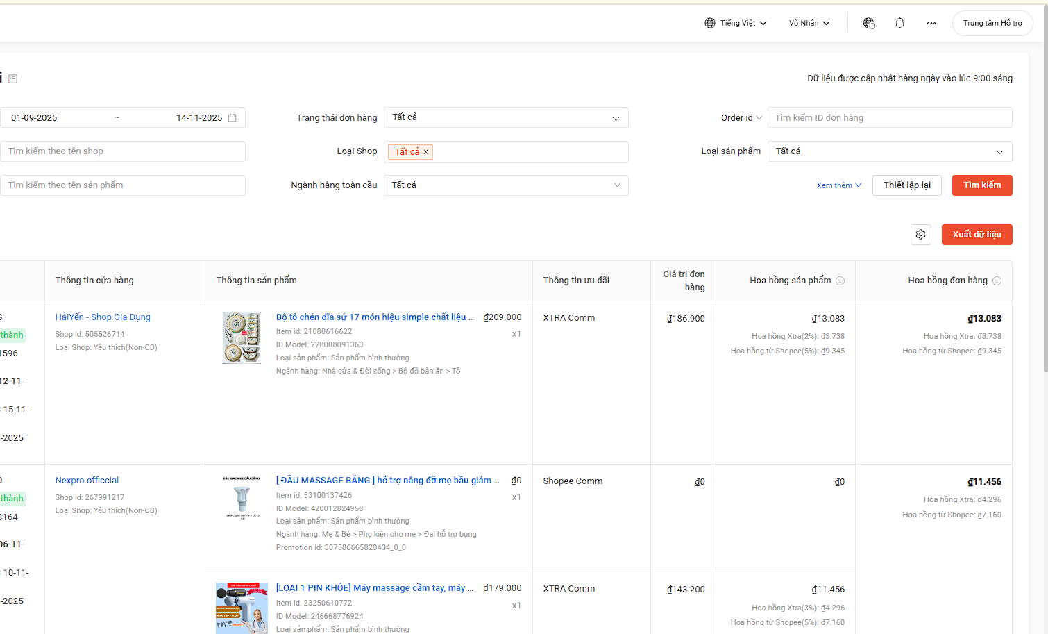The image size is (1048, 634).
Task: Open the Loại sản phẩm dropdown
Action: point(889,151)
